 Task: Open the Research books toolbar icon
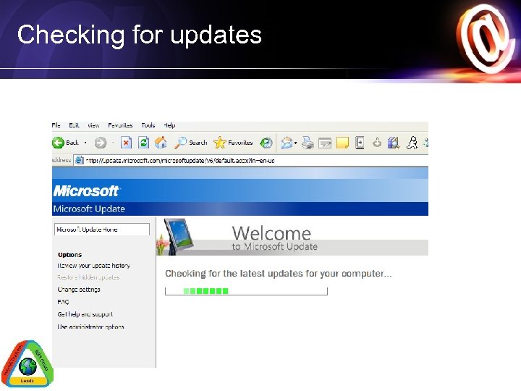[x=394, y=143]
